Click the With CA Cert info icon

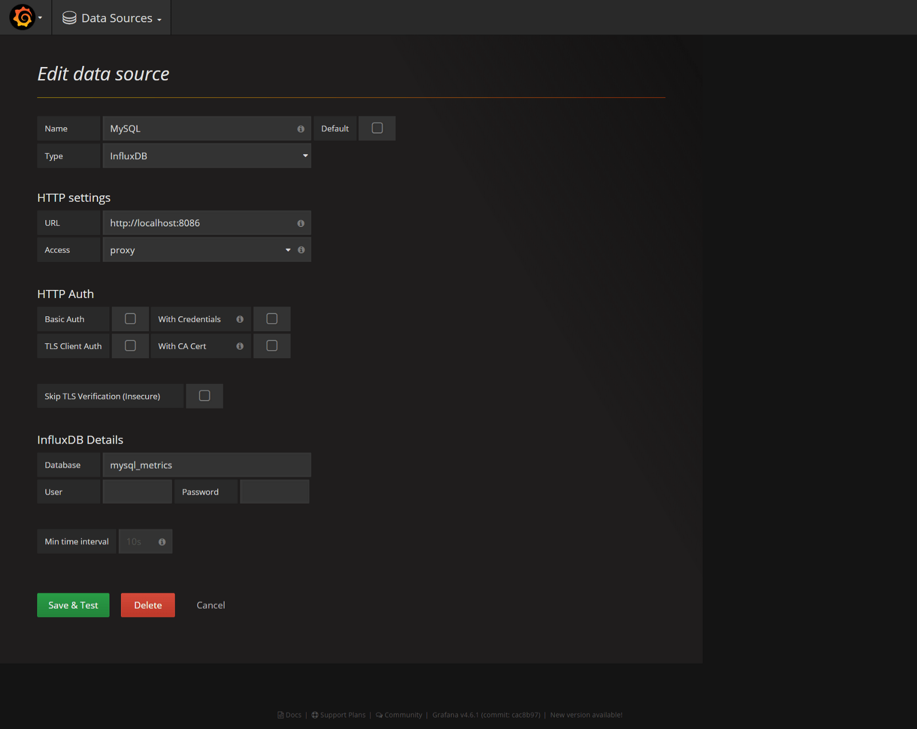(240, 346)
